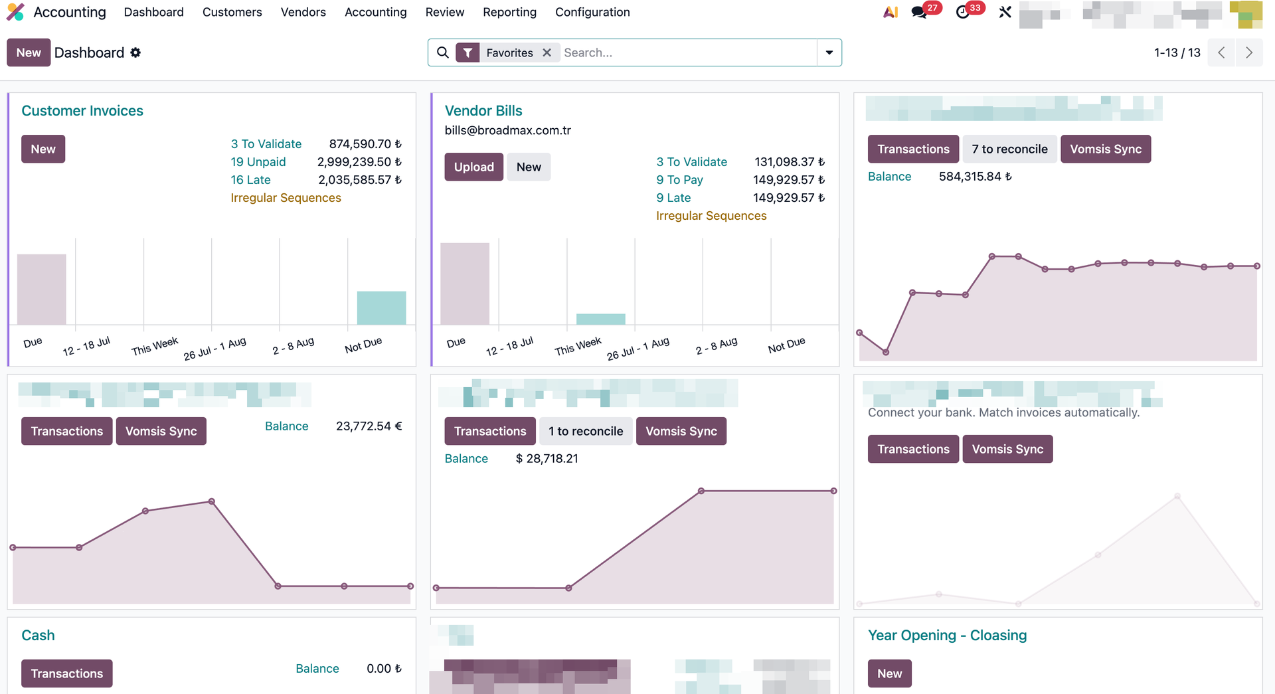Click the debug tools wrench icon
The image size is (1275, 694).
[x=1005, y=12]
